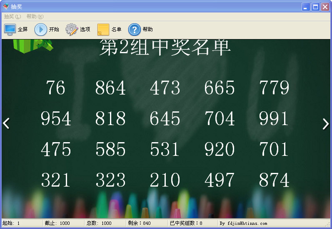Select winning number 818
The image size is (332, 229).
[110, 118]
